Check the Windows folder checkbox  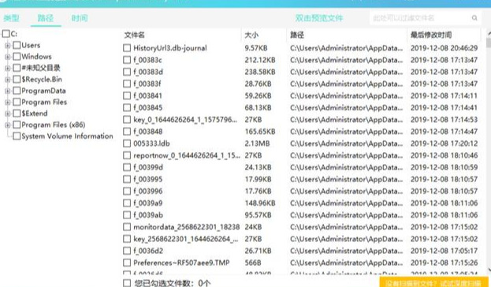click(17, 57)
